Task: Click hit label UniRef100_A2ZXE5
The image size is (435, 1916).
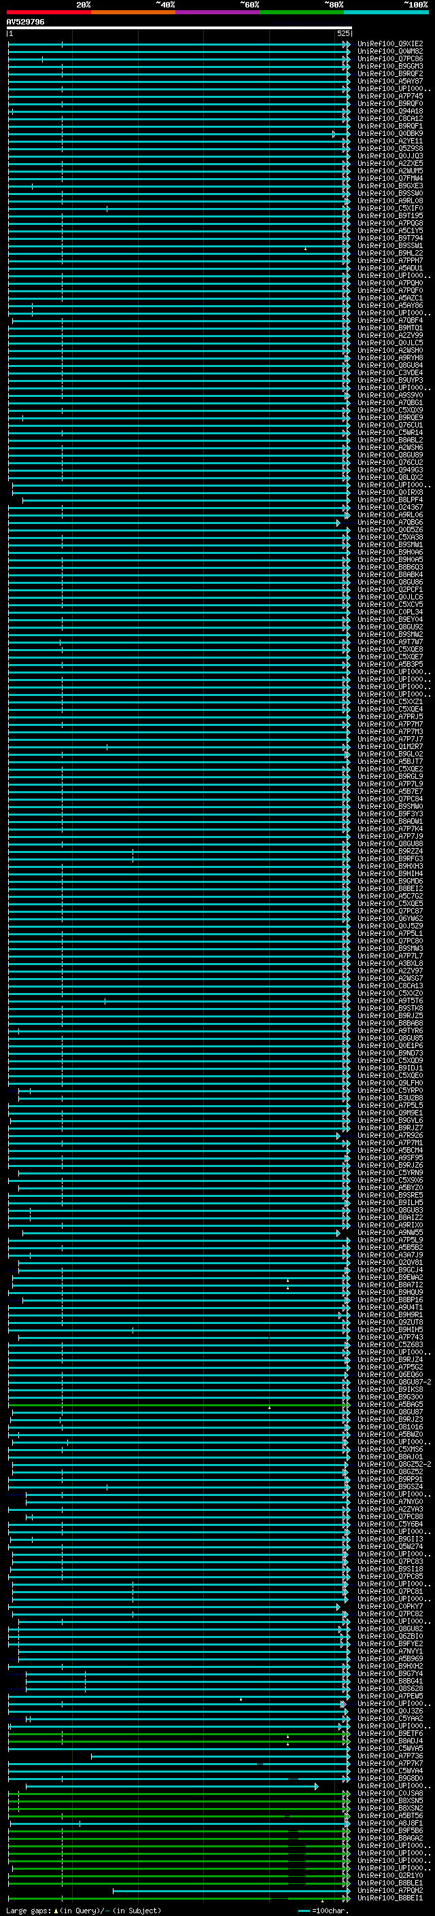Action: click(x=390, y=164)
